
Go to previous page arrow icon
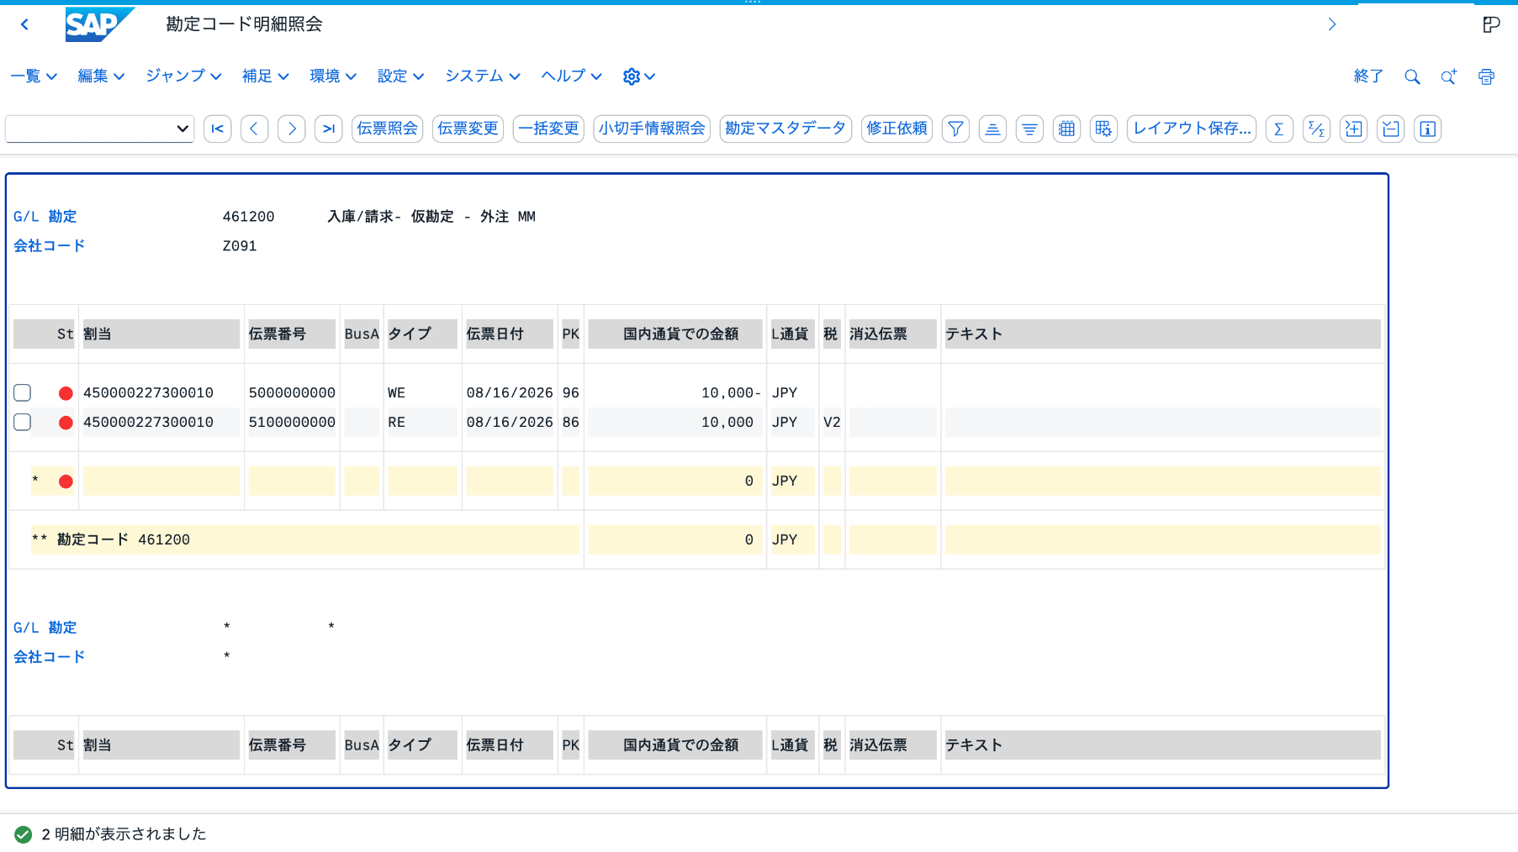click(254, 129)
